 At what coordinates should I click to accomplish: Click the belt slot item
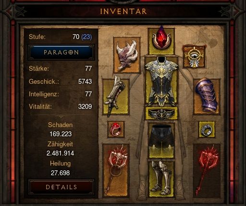pyautogui.click(x=161, y=114)
